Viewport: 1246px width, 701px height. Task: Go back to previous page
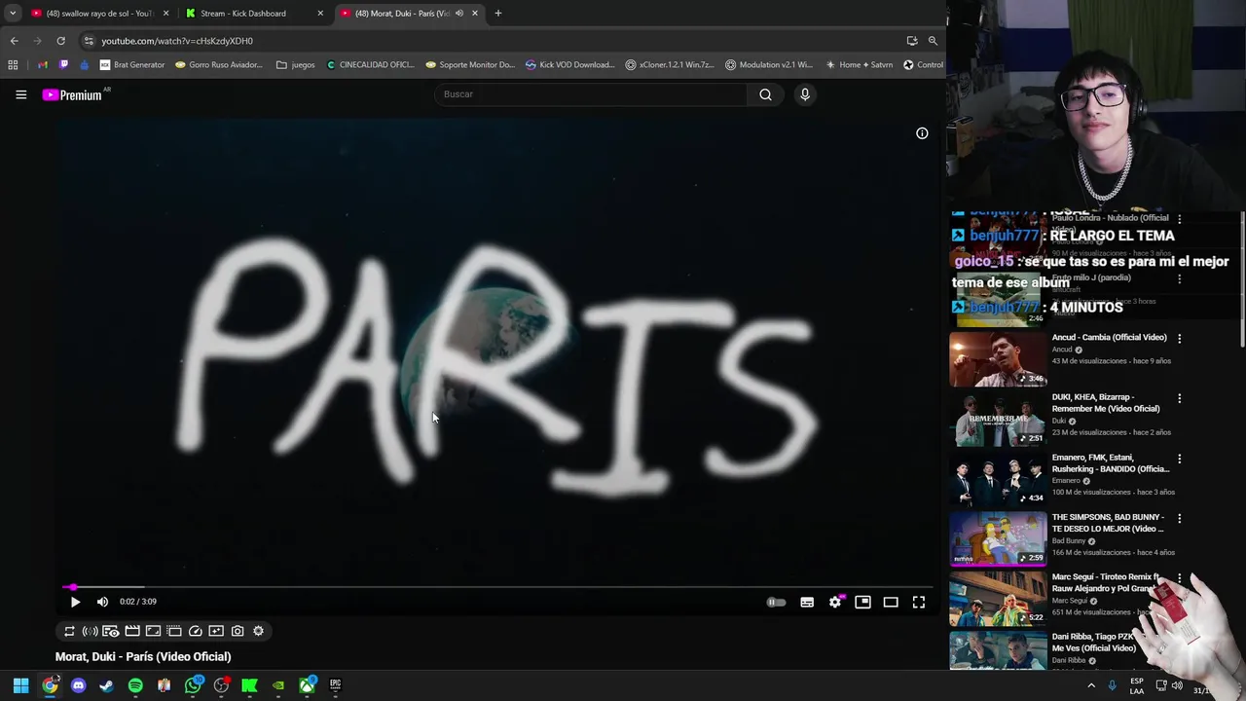tap(14, 41)
